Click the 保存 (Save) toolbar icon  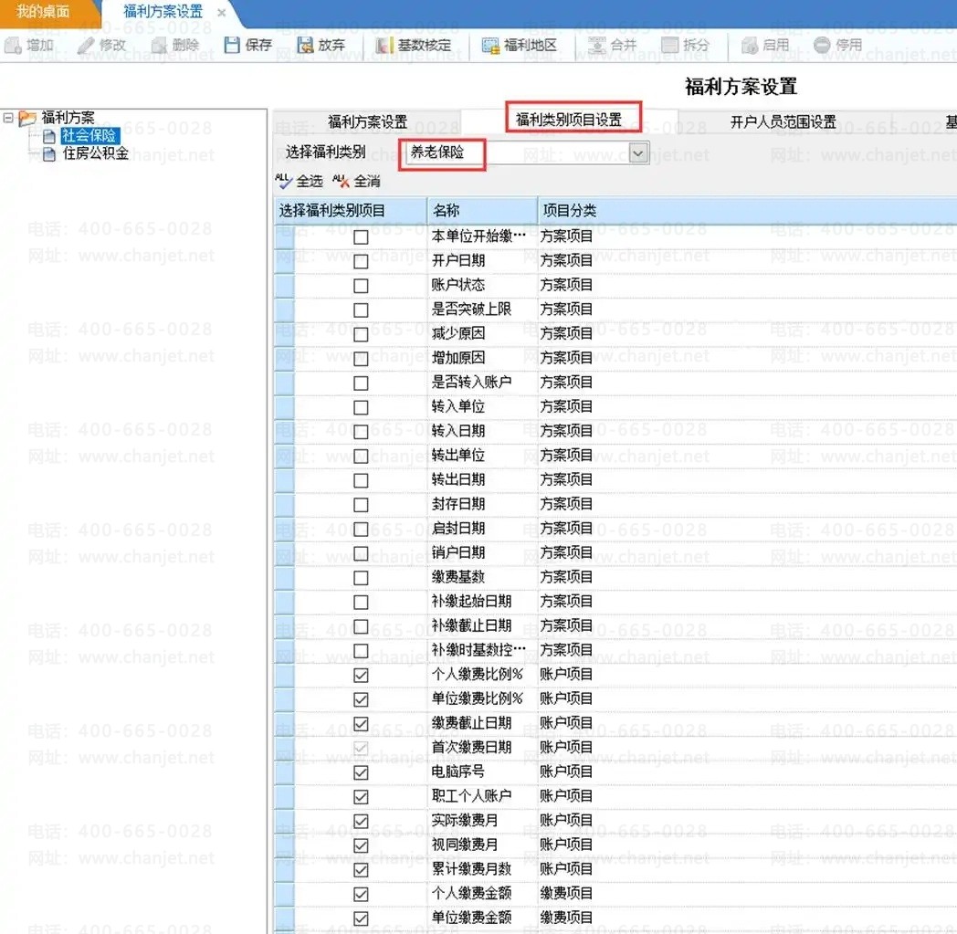coord(233,45)
